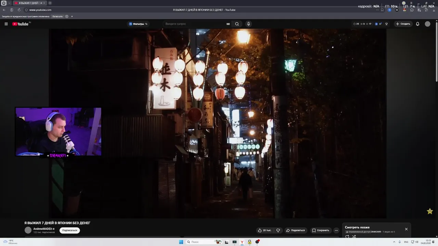438x246 pixels.
Task: Start voice search with the microphone
Action: point(248,24)
